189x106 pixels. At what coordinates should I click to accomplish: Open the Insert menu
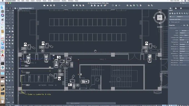click(33, 1)
